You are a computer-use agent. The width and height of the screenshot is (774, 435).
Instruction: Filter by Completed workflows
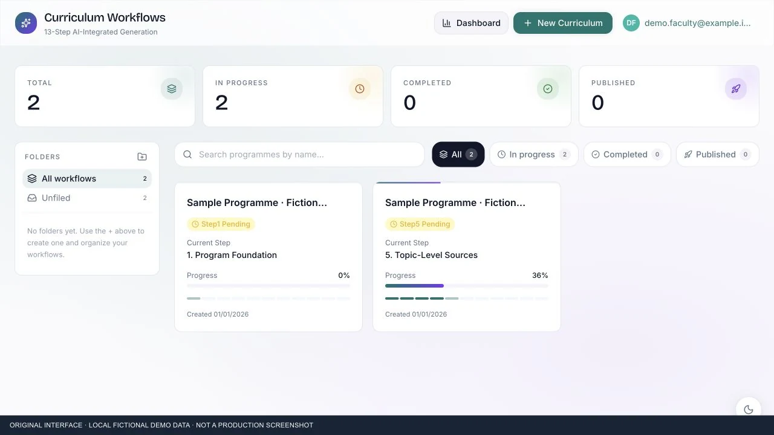pyautogui.click(x=627, y=155)
